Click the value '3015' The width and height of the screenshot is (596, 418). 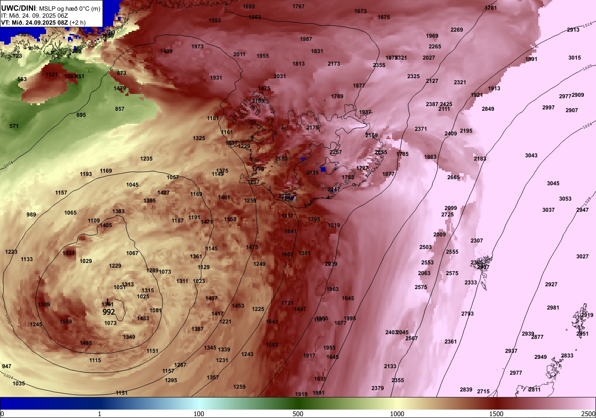click(575, 58)
